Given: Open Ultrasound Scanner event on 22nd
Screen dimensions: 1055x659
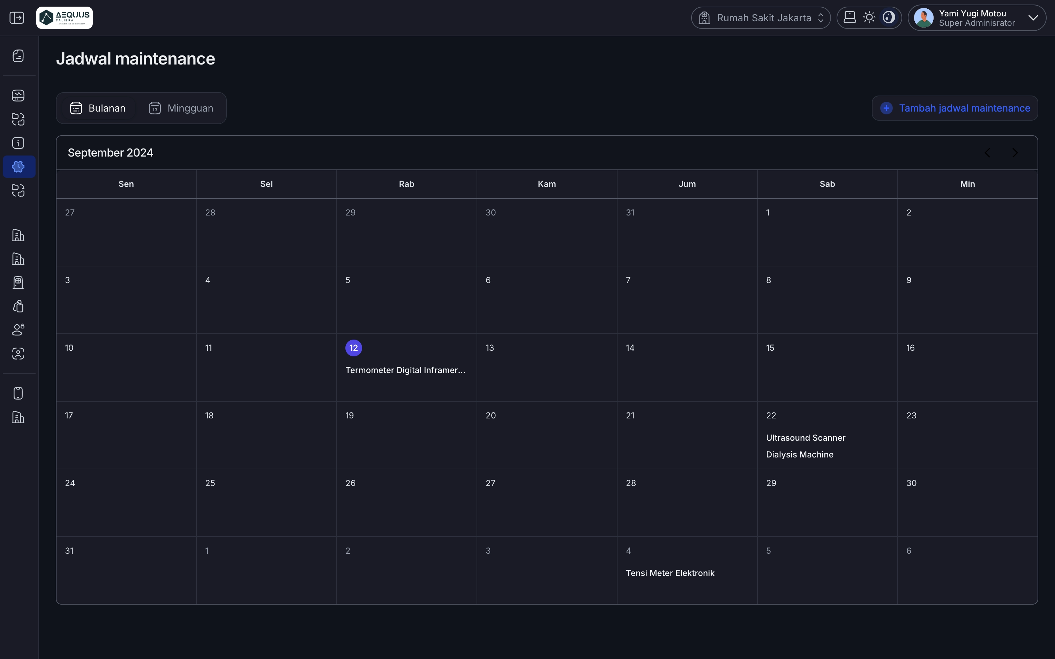Looking at the screenshot, I should [x=806, y=438].
